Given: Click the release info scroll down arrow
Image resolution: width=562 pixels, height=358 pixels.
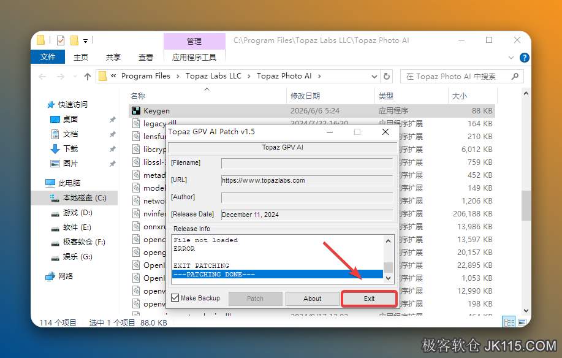Looking at the screenshot, I should point(388,278).
